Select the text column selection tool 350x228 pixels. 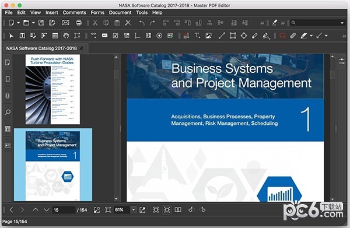(22, 36)
